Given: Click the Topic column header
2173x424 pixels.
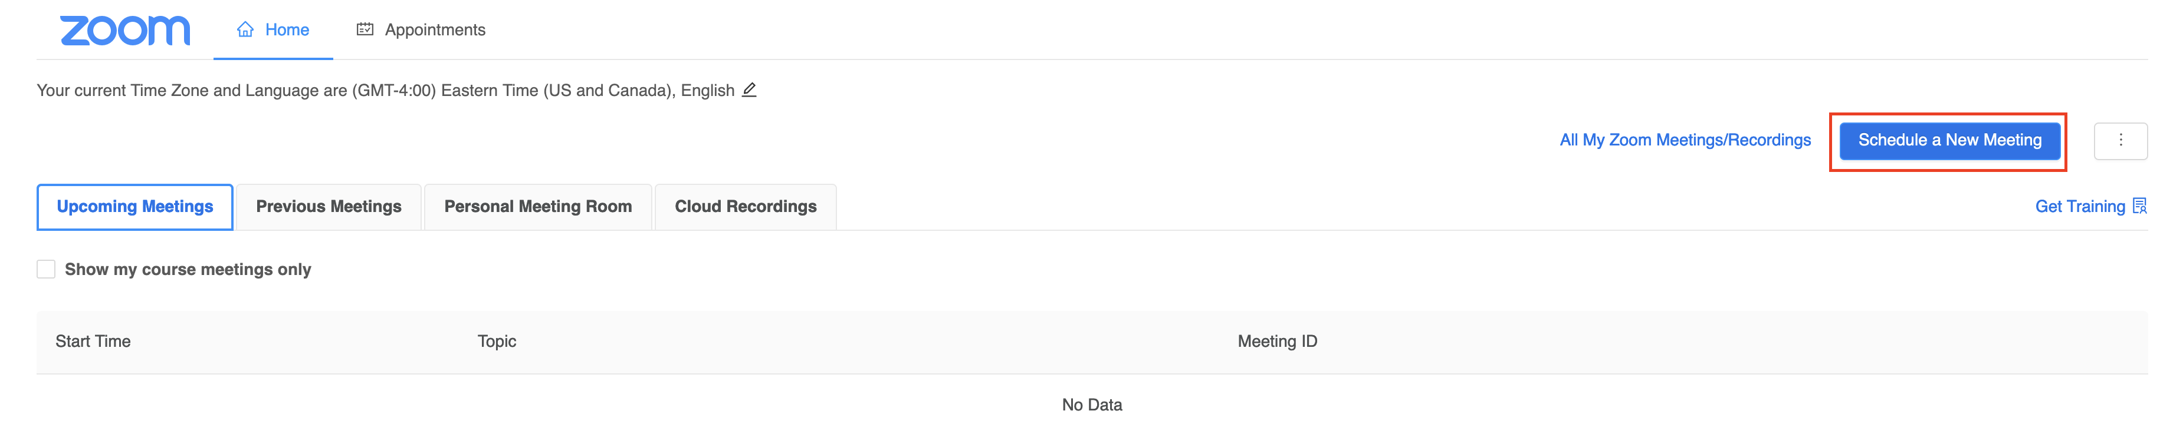Looking at the screenshot, I should tap(496, 342).
